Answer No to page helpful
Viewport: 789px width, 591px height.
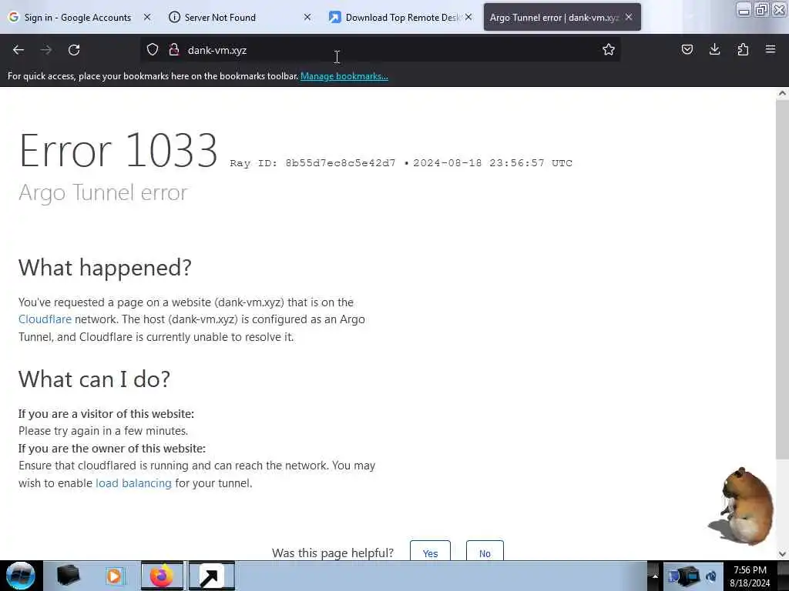(485, 551)
